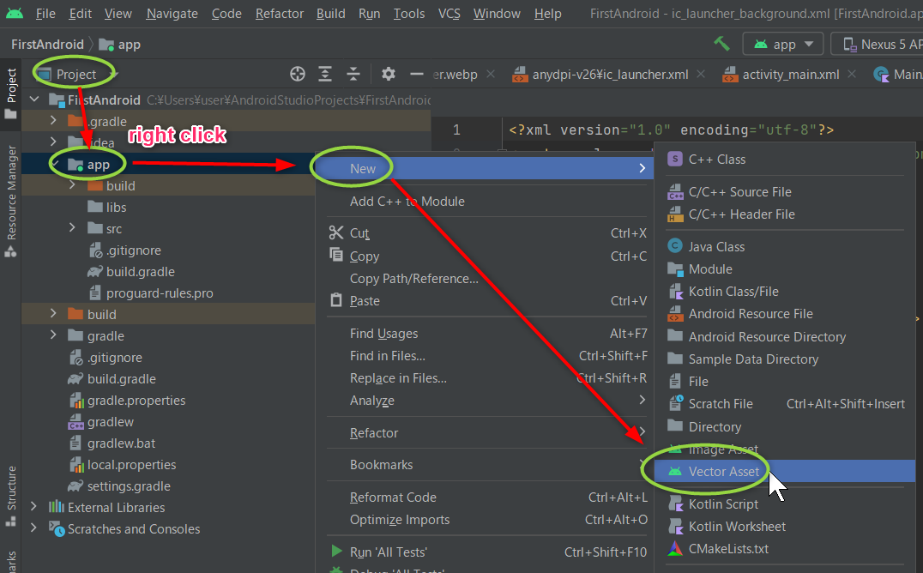Open the Project panel settings gear
The image size is (923, 573).
click(x=388, y=75)
